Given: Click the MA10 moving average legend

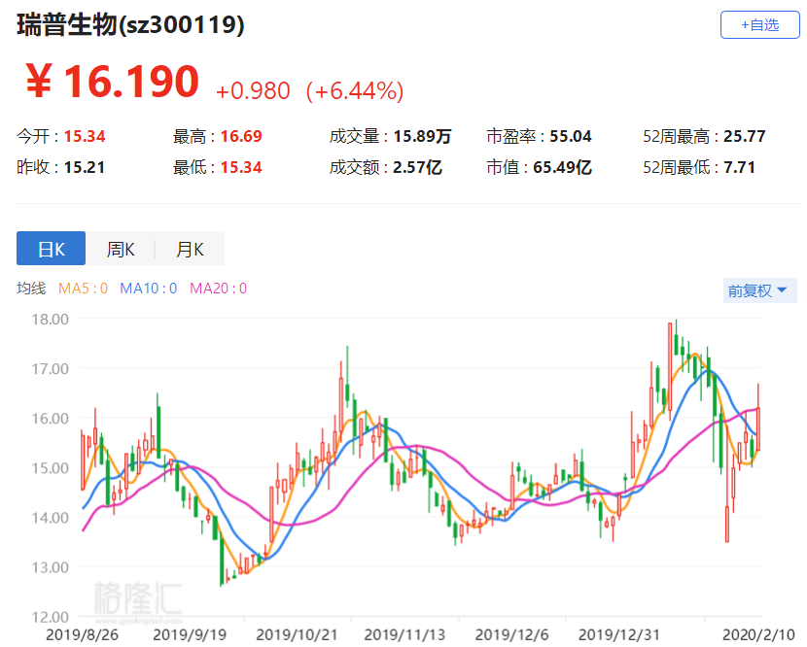Looking at the screenshot, I should tap(148, 288).
